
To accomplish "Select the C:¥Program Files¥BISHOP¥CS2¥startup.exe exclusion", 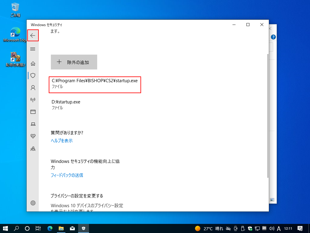I will (x=95, y=85).
